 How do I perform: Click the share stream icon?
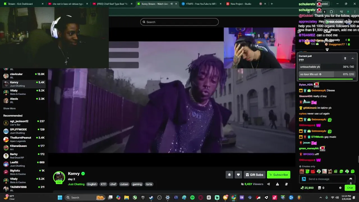(x=268, y=184)
